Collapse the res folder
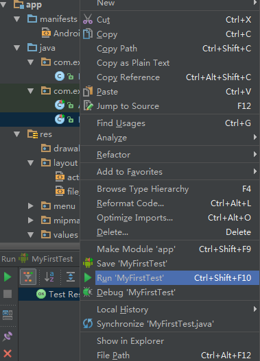Image resolution: width=260 pixels, height=361 pixels. click(x=17, y=134)
